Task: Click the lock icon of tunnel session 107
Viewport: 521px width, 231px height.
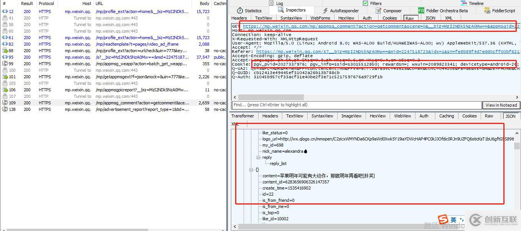Action: [x=5, y=96]
